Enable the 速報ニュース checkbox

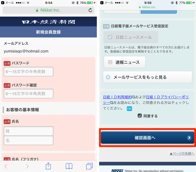(110, 62)
